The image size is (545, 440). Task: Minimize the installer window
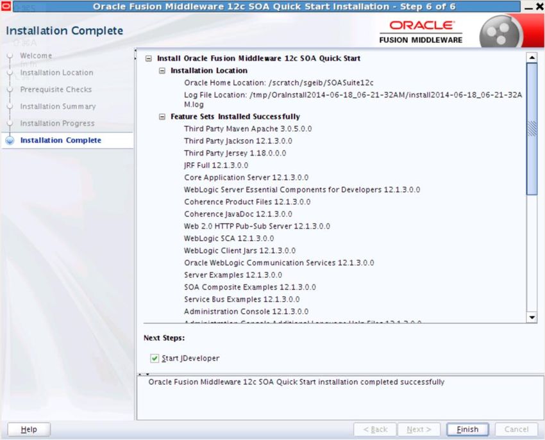[x=529, y=7]
